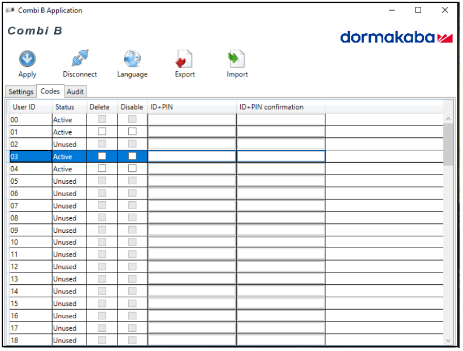Toggle Disable checkbox for user 03
The image size is (463, 351).
tap(132, 157)
